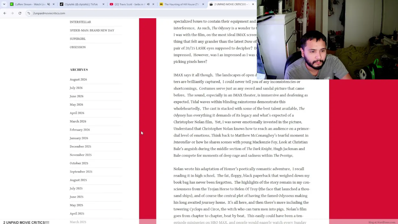Open the September 2025 archive
The image size is (398, 224).
(81, 172)
